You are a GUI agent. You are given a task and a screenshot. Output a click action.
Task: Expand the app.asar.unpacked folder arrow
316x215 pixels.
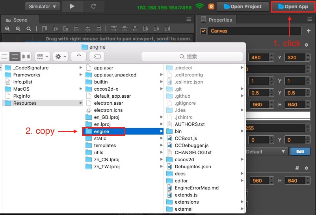[161, 75]
